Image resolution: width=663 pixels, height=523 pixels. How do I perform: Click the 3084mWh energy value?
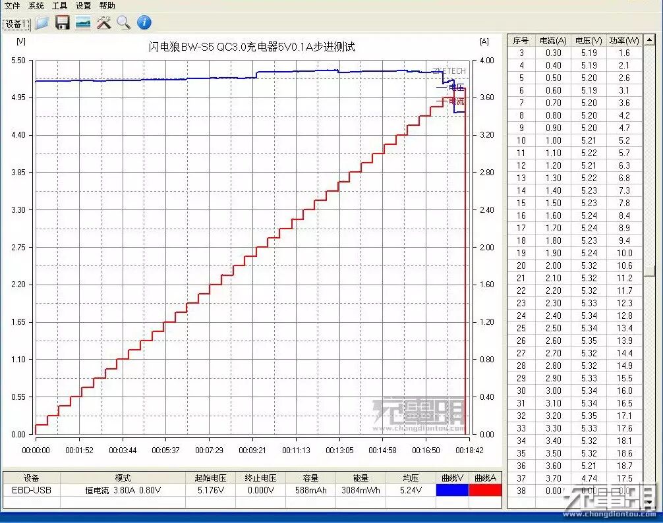point(360,490)
